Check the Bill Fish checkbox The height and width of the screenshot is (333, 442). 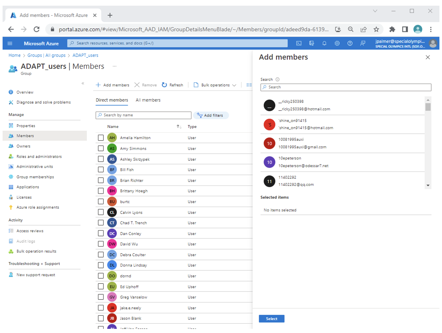point(101,170)
